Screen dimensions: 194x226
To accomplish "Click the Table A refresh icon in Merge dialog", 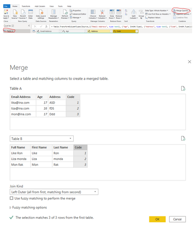I will pos(183,88).
